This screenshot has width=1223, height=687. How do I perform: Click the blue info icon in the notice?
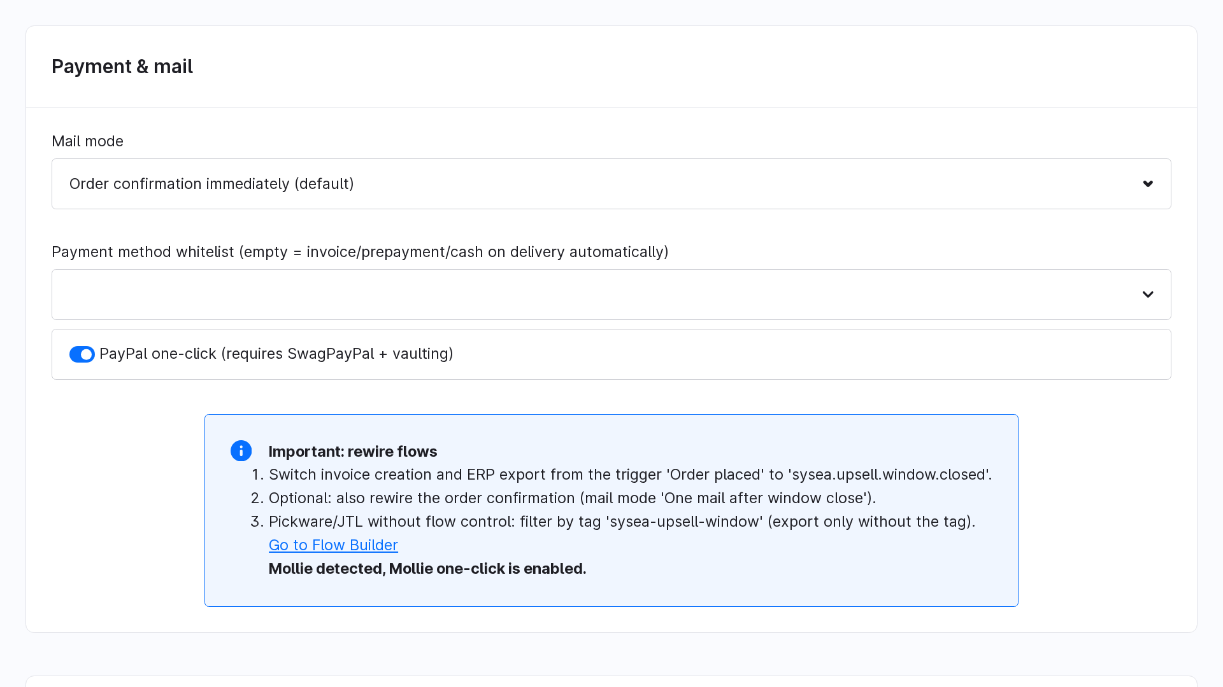pyautogui.click(x=241, y=451)
